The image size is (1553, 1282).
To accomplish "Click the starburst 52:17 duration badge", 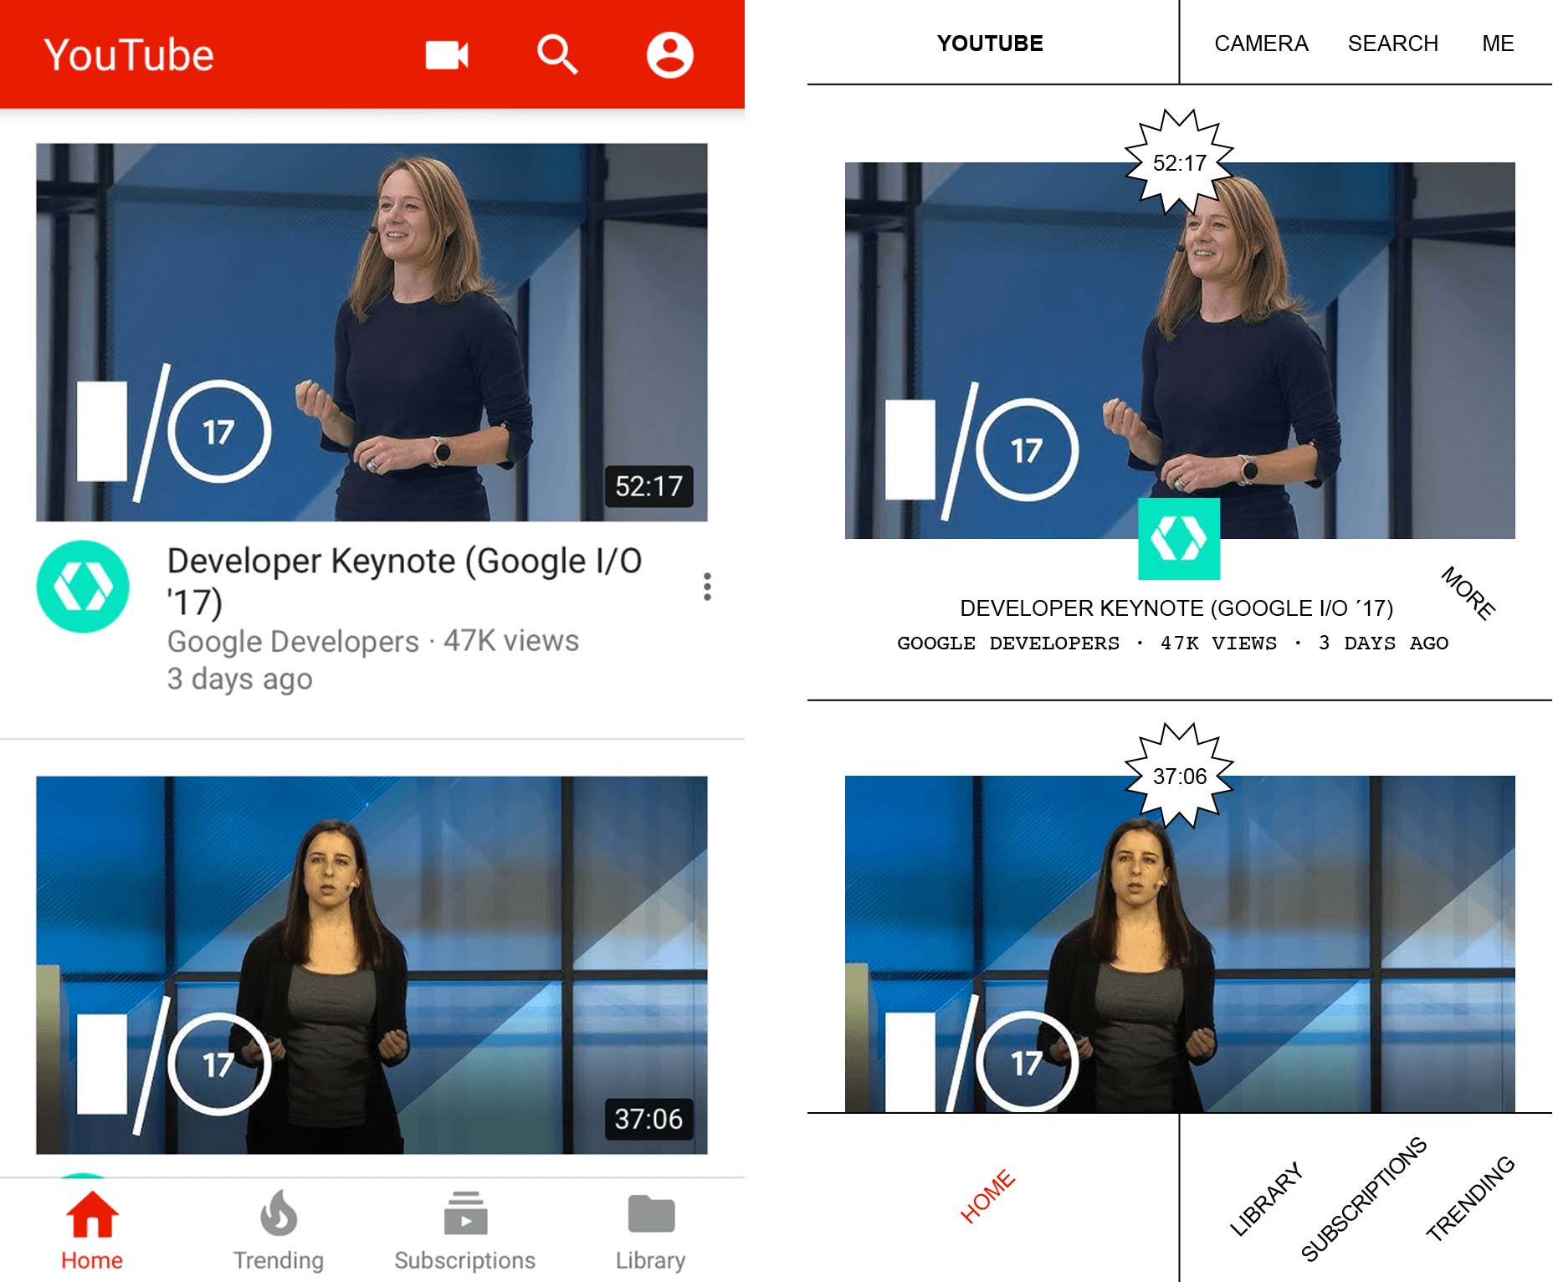I will 1179,162.
